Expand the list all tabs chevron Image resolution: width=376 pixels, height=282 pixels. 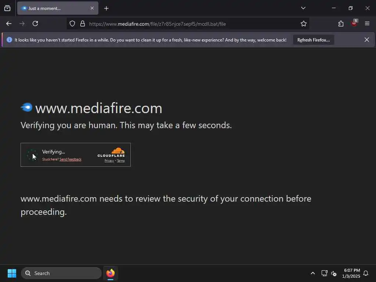tap(303, 8)
